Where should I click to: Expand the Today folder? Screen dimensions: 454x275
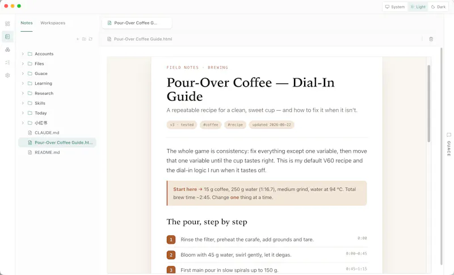click(23, 113)
